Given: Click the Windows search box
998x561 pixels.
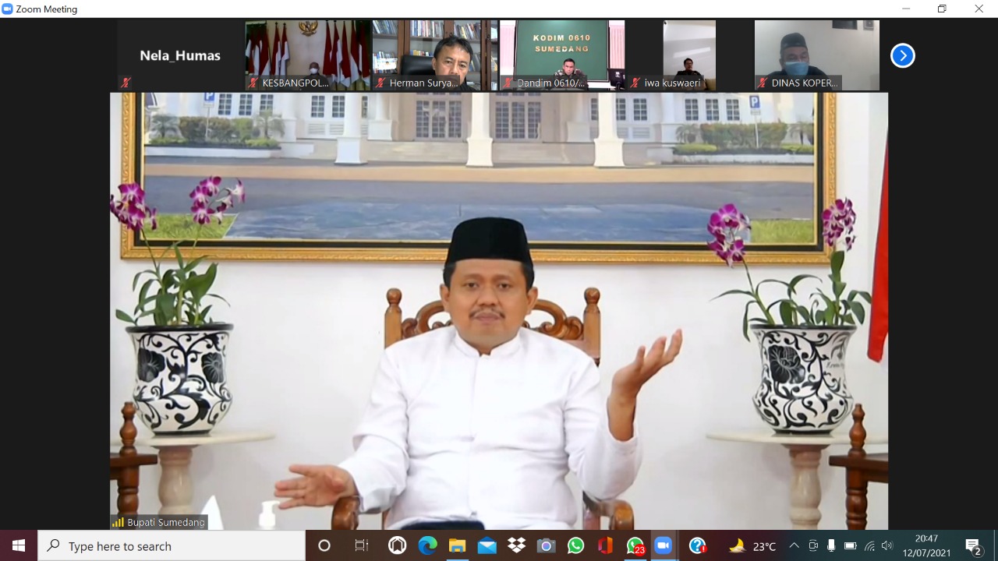Looking at the screenshot, I should (172, 545).
